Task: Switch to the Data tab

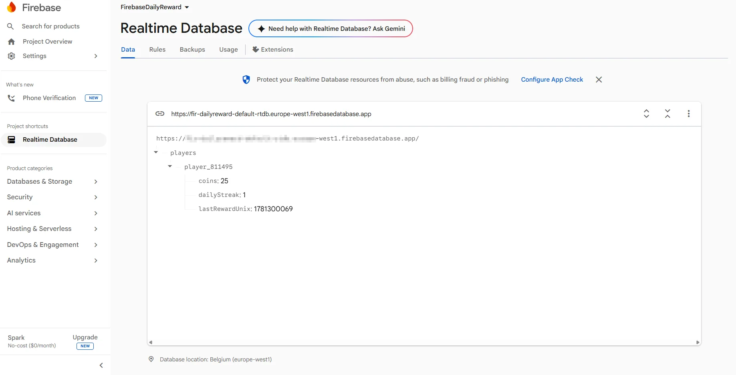Action: (128, 50)
